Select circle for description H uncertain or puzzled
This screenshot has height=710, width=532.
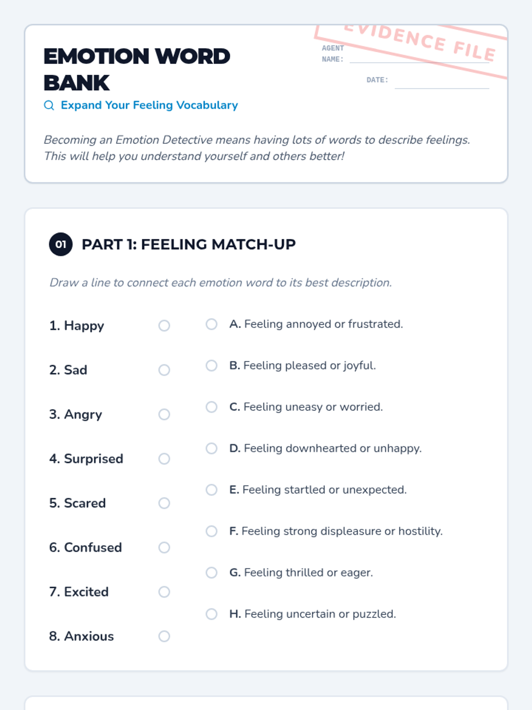(211, 614)
